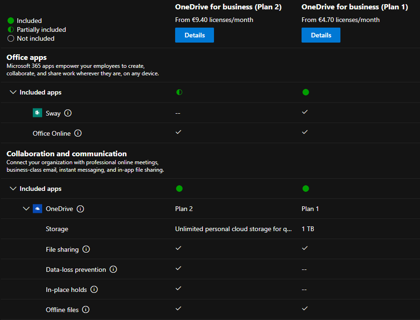Click the OneDrive for business (Plan 1) heading
420x320 pixels.
pyautogui.click(x=354, y=7)
